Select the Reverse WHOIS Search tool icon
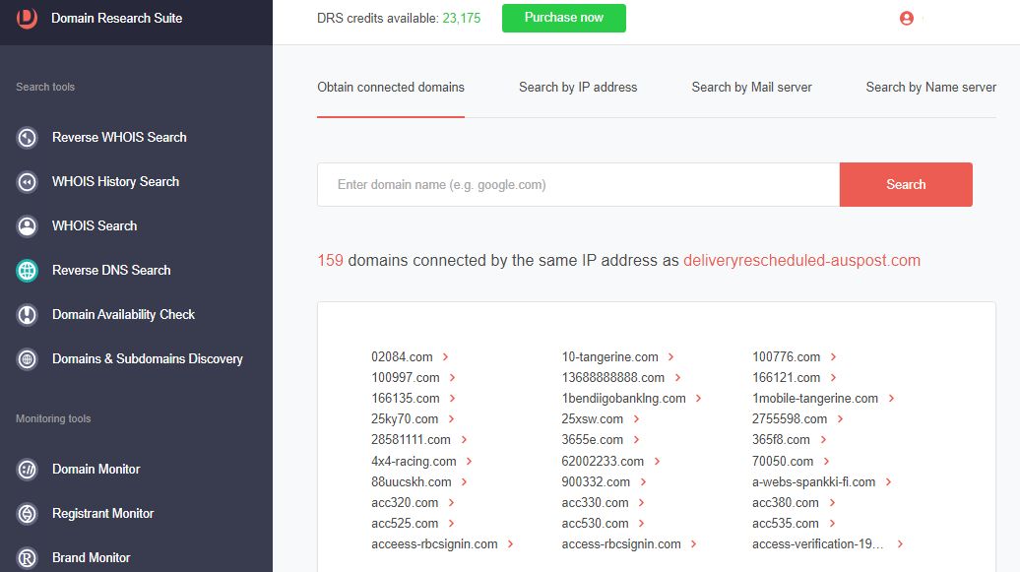The height and width of the screenshot is (572, 1020). 27,137
